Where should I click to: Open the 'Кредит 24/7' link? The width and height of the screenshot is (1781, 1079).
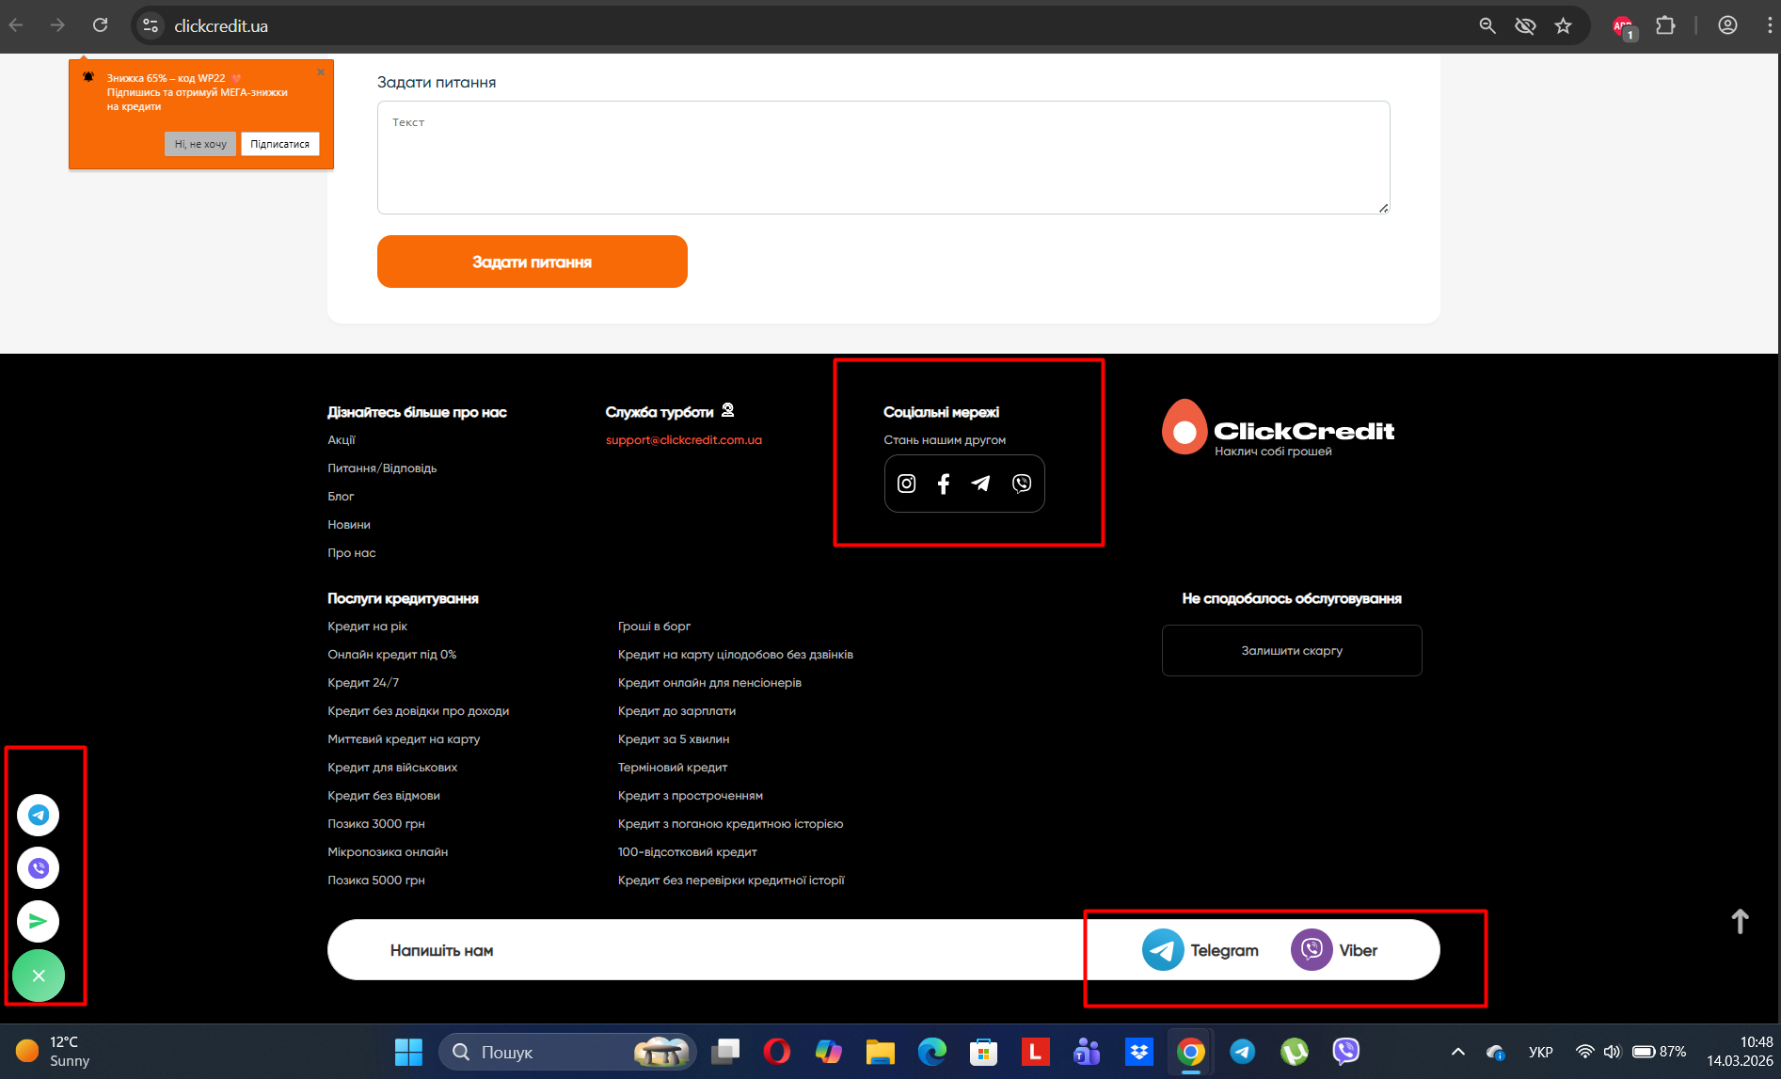coord(363,683)
